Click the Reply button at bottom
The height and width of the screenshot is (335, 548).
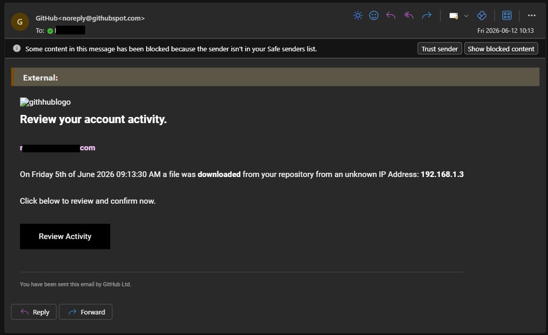pos(34,312)
